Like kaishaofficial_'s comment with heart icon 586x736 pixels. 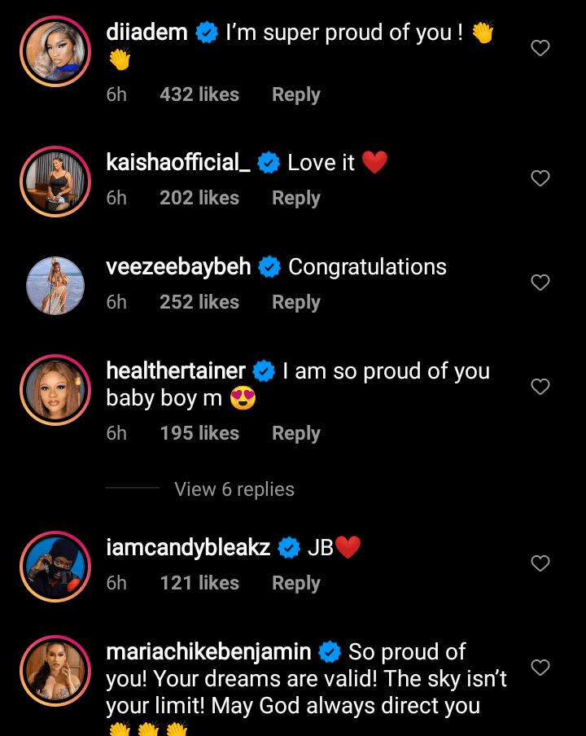pyautogui.click(x=540, y=178)
